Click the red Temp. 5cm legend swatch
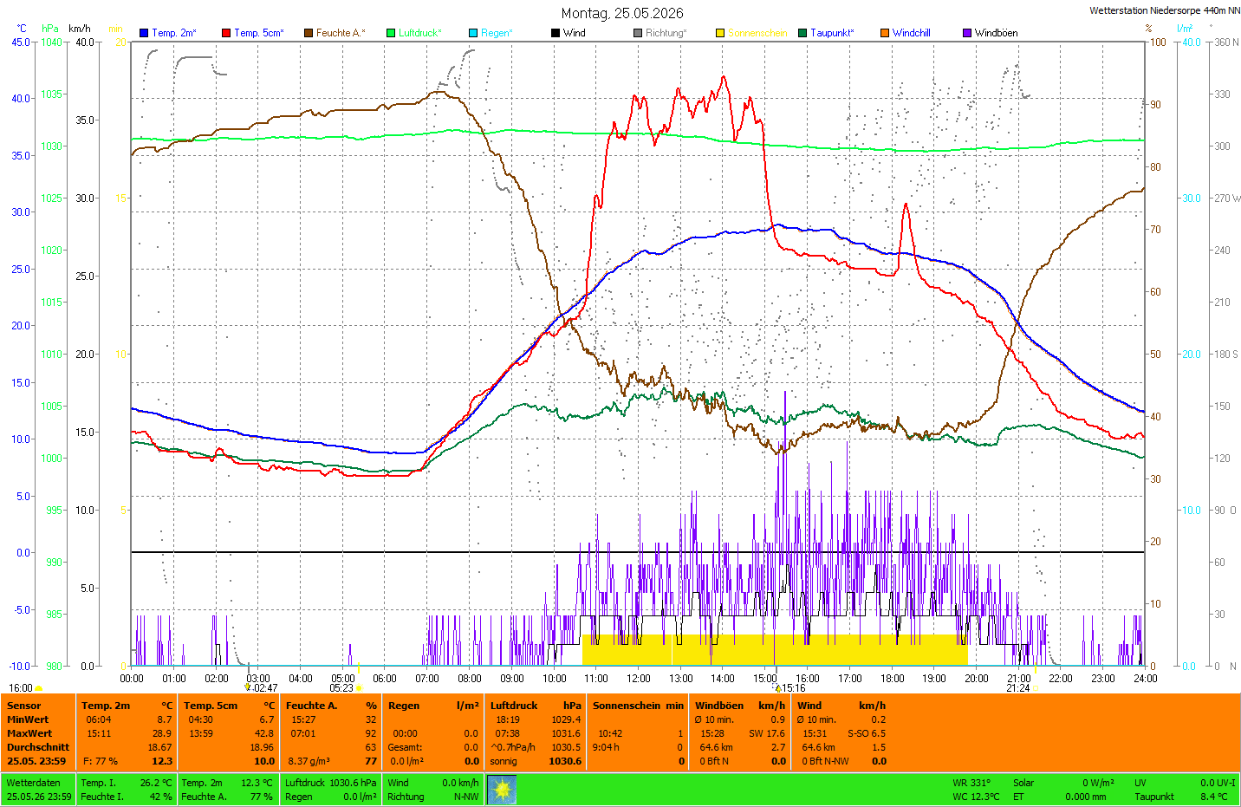1241x807 pixels. [226, 33]
